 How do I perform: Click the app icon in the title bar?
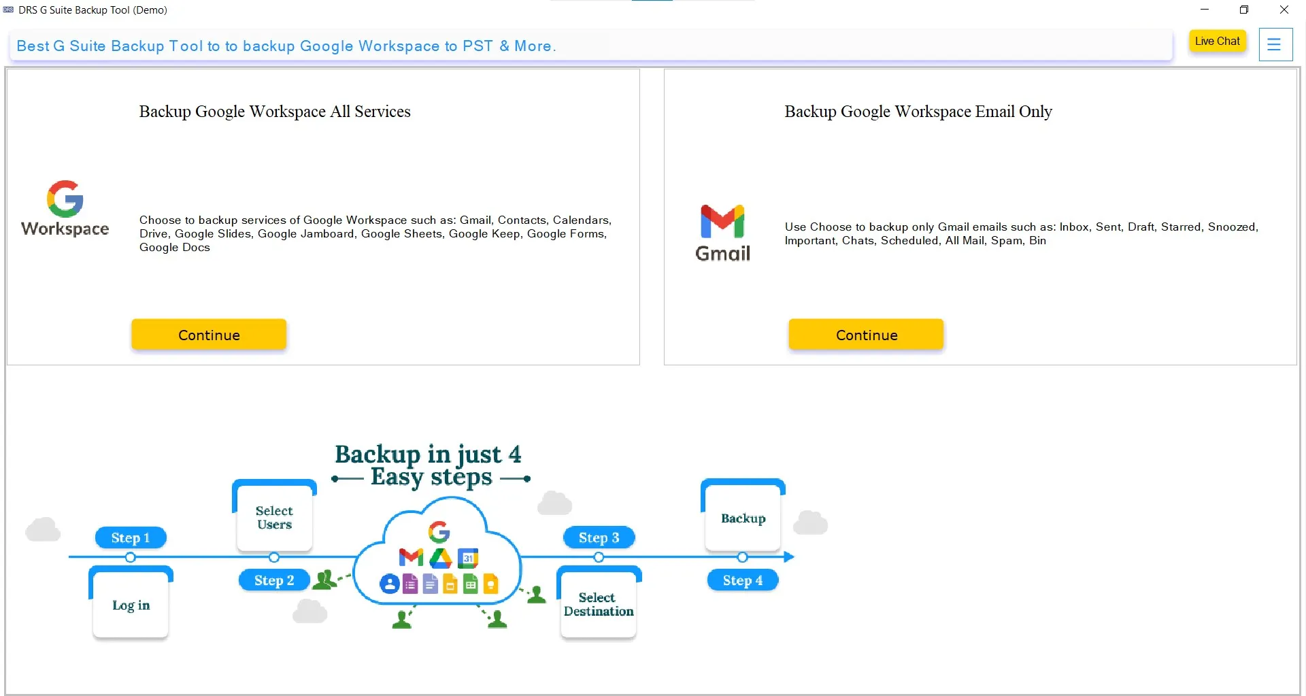click(8, 10)
